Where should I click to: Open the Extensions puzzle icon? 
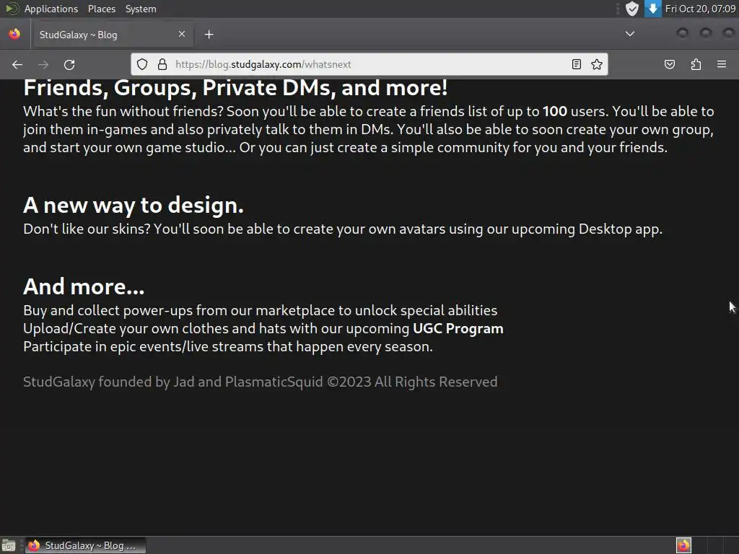pyautogui.click(x=696, y=64)
